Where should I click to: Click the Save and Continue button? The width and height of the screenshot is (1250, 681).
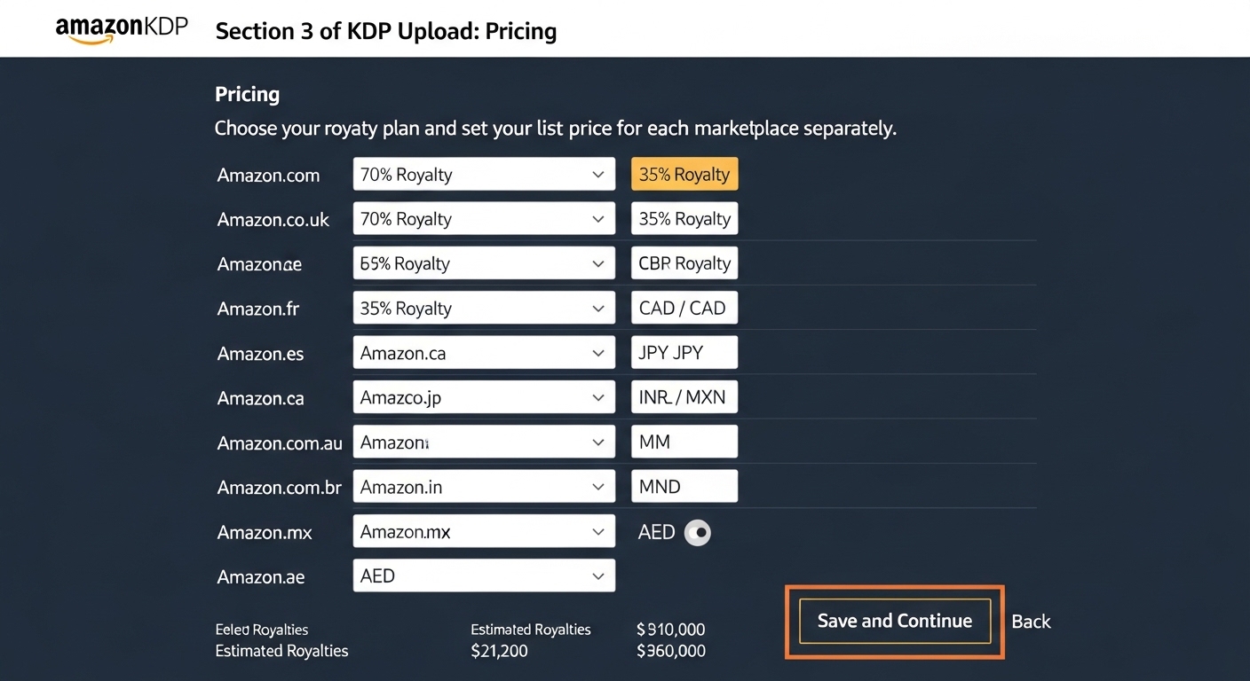894,621
